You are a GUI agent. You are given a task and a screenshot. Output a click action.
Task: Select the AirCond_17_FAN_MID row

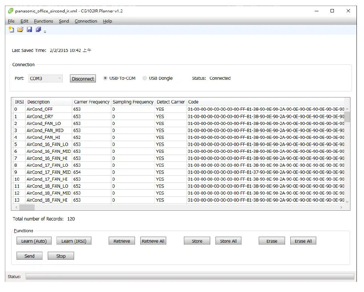(x=179, y=172)
